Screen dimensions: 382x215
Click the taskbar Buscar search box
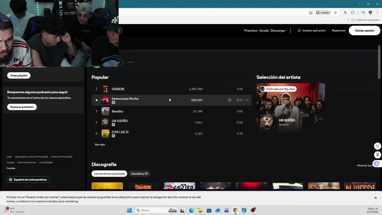click(x=157, y=210)
